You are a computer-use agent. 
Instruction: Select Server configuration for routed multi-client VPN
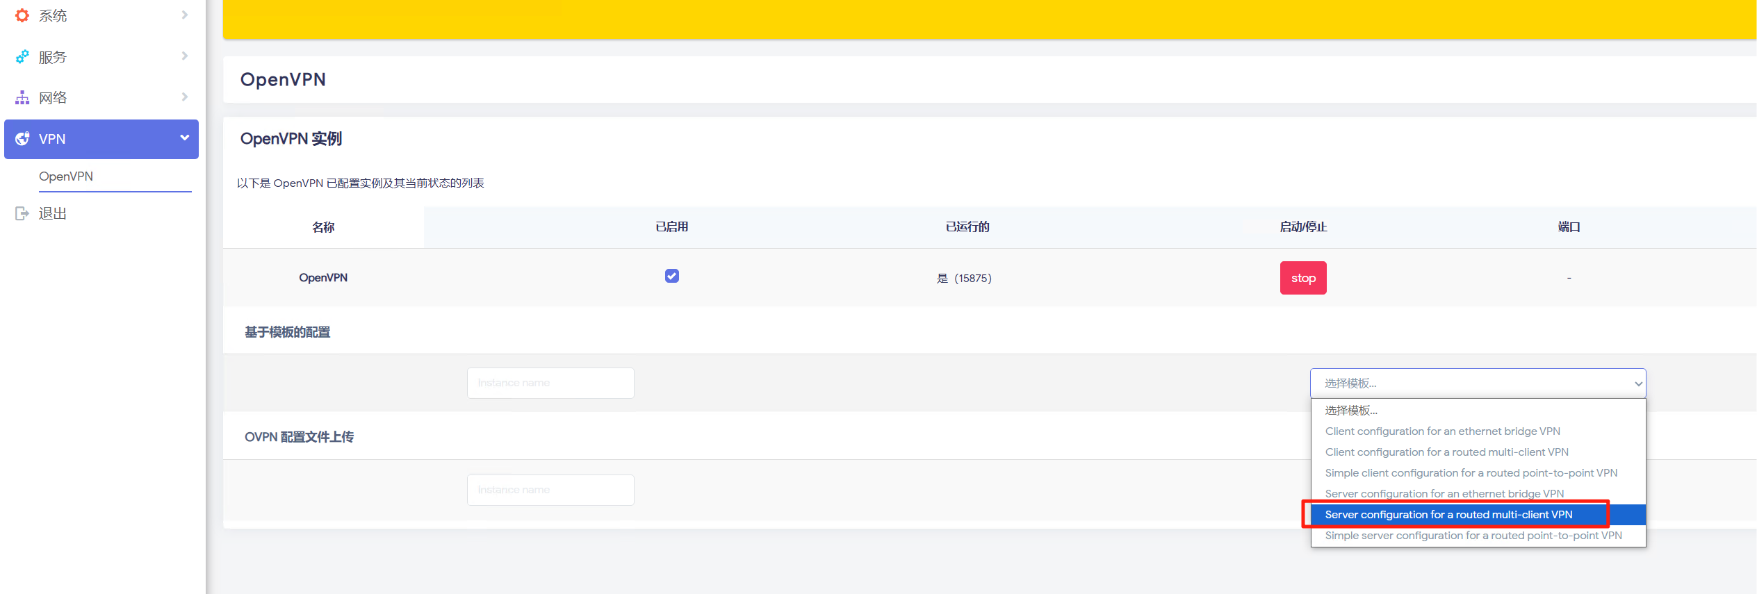(1448, 515)
